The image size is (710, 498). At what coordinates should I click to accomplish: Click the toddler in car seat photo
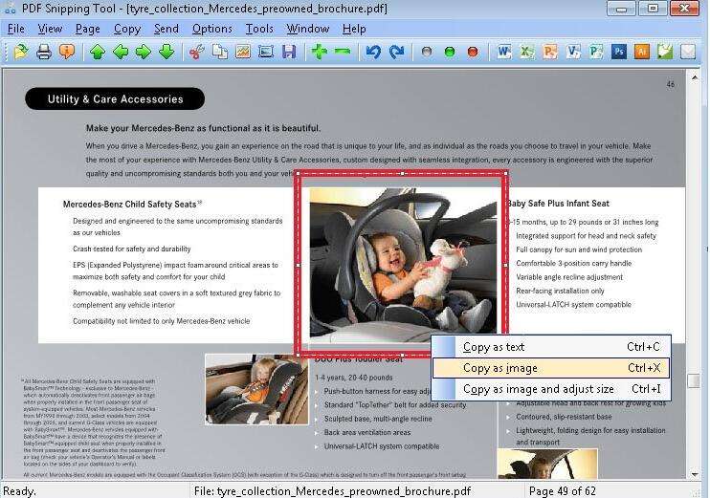256,389
